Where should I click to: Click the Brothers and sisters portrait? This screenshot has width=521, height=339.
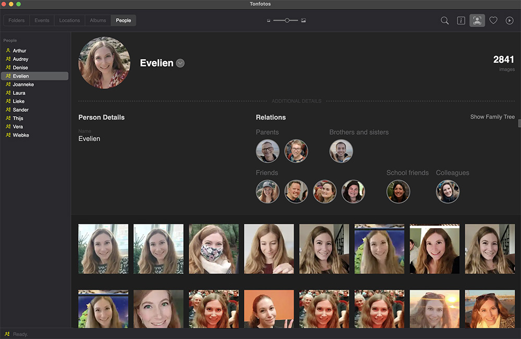pos(341,151)
